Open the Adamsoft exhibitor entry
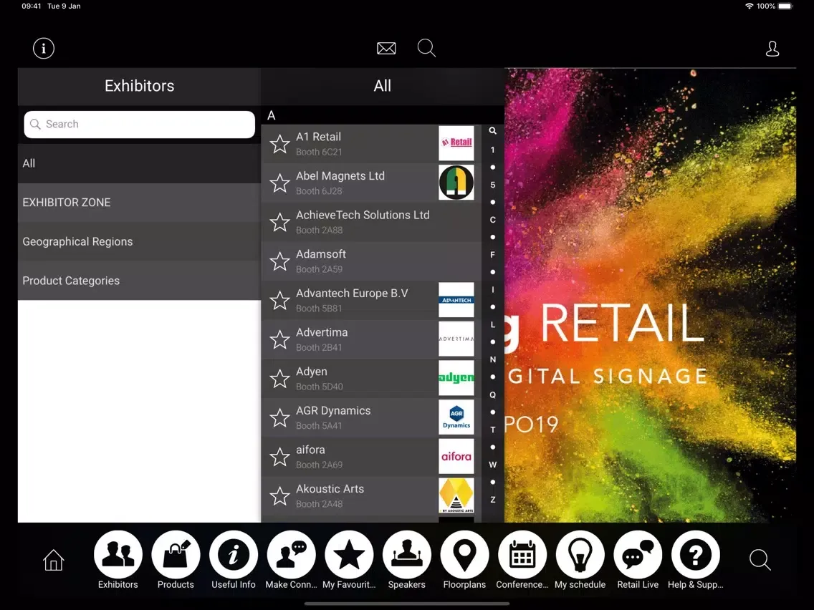The height and width of the screenshot is (610, 814). point(371,261)
